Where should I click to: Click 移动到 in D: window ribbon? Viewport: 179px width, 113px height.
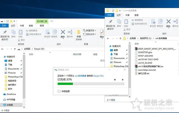click(47, 34)
